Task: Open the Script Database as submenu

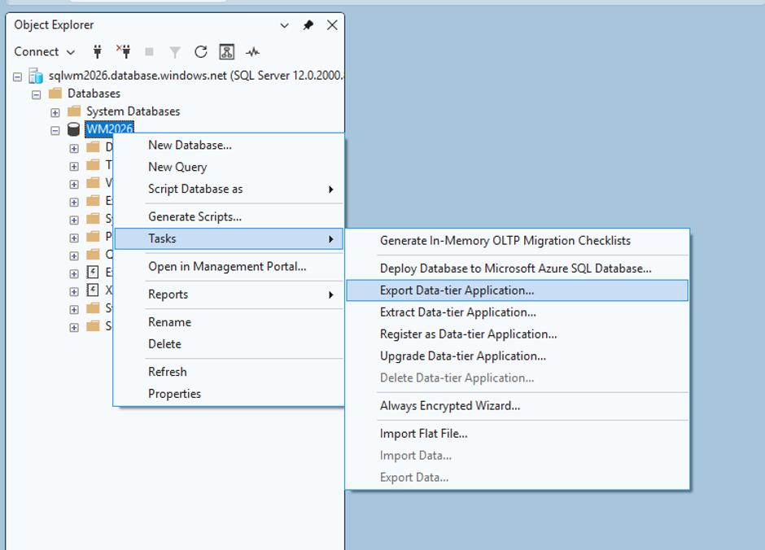Action: (x=229, y=190)
